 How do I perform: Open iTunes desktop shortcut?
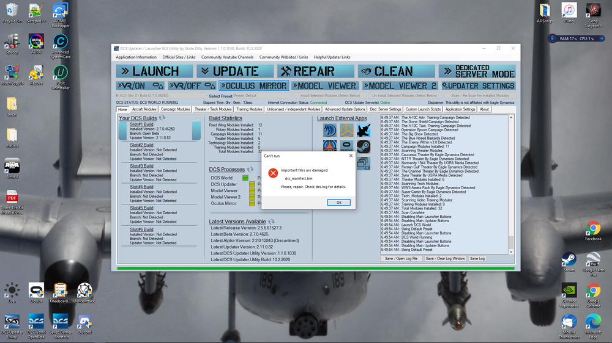569,13
